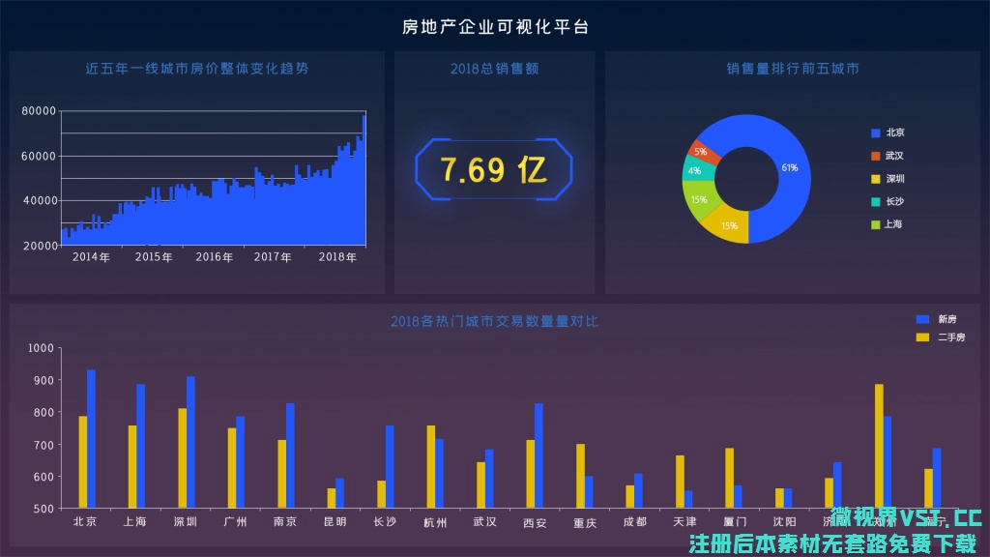The width and height of the screenshot is (990, 557).
Task: Click the orange 武汉 legend swatch
Action: [x=876, y=156]
